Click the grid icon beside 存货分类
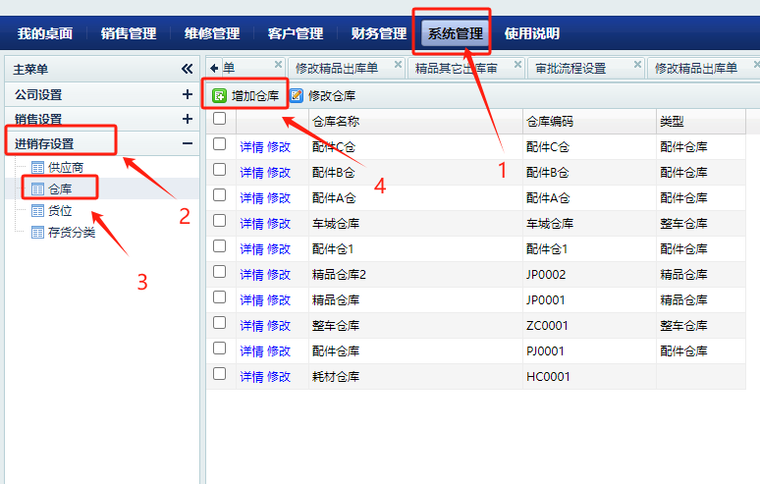Viewport: 760px width, 484px height. coord(38,233)
